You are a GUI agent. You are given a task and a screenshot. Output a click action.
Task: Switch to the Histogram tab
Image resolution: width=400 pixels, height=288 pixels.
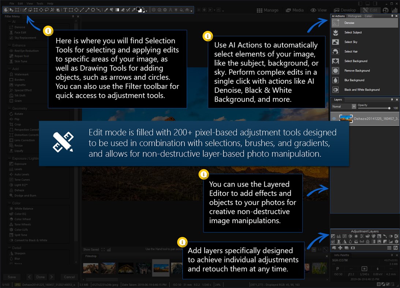(x=355, y=16)
